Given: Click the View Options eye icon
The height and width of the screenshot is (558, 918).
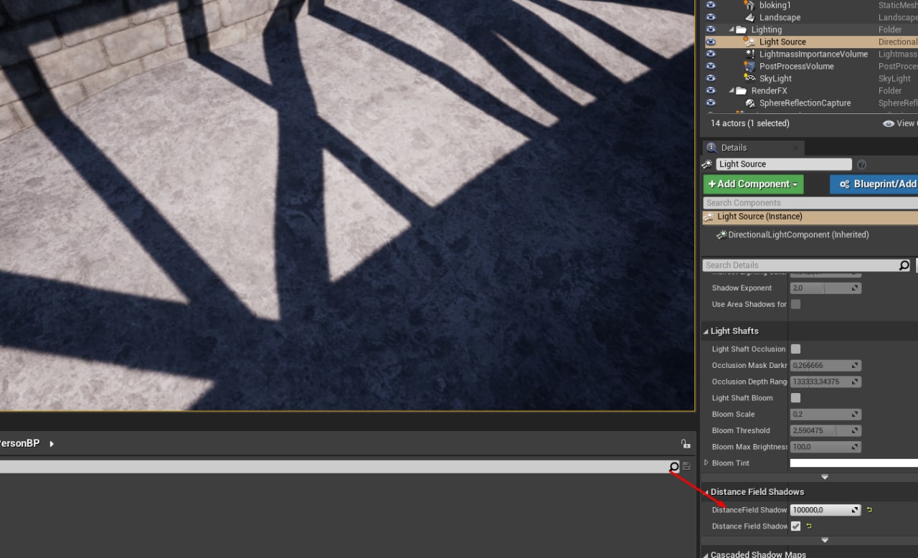Looking at the screenshot, I should click(889, 123).
